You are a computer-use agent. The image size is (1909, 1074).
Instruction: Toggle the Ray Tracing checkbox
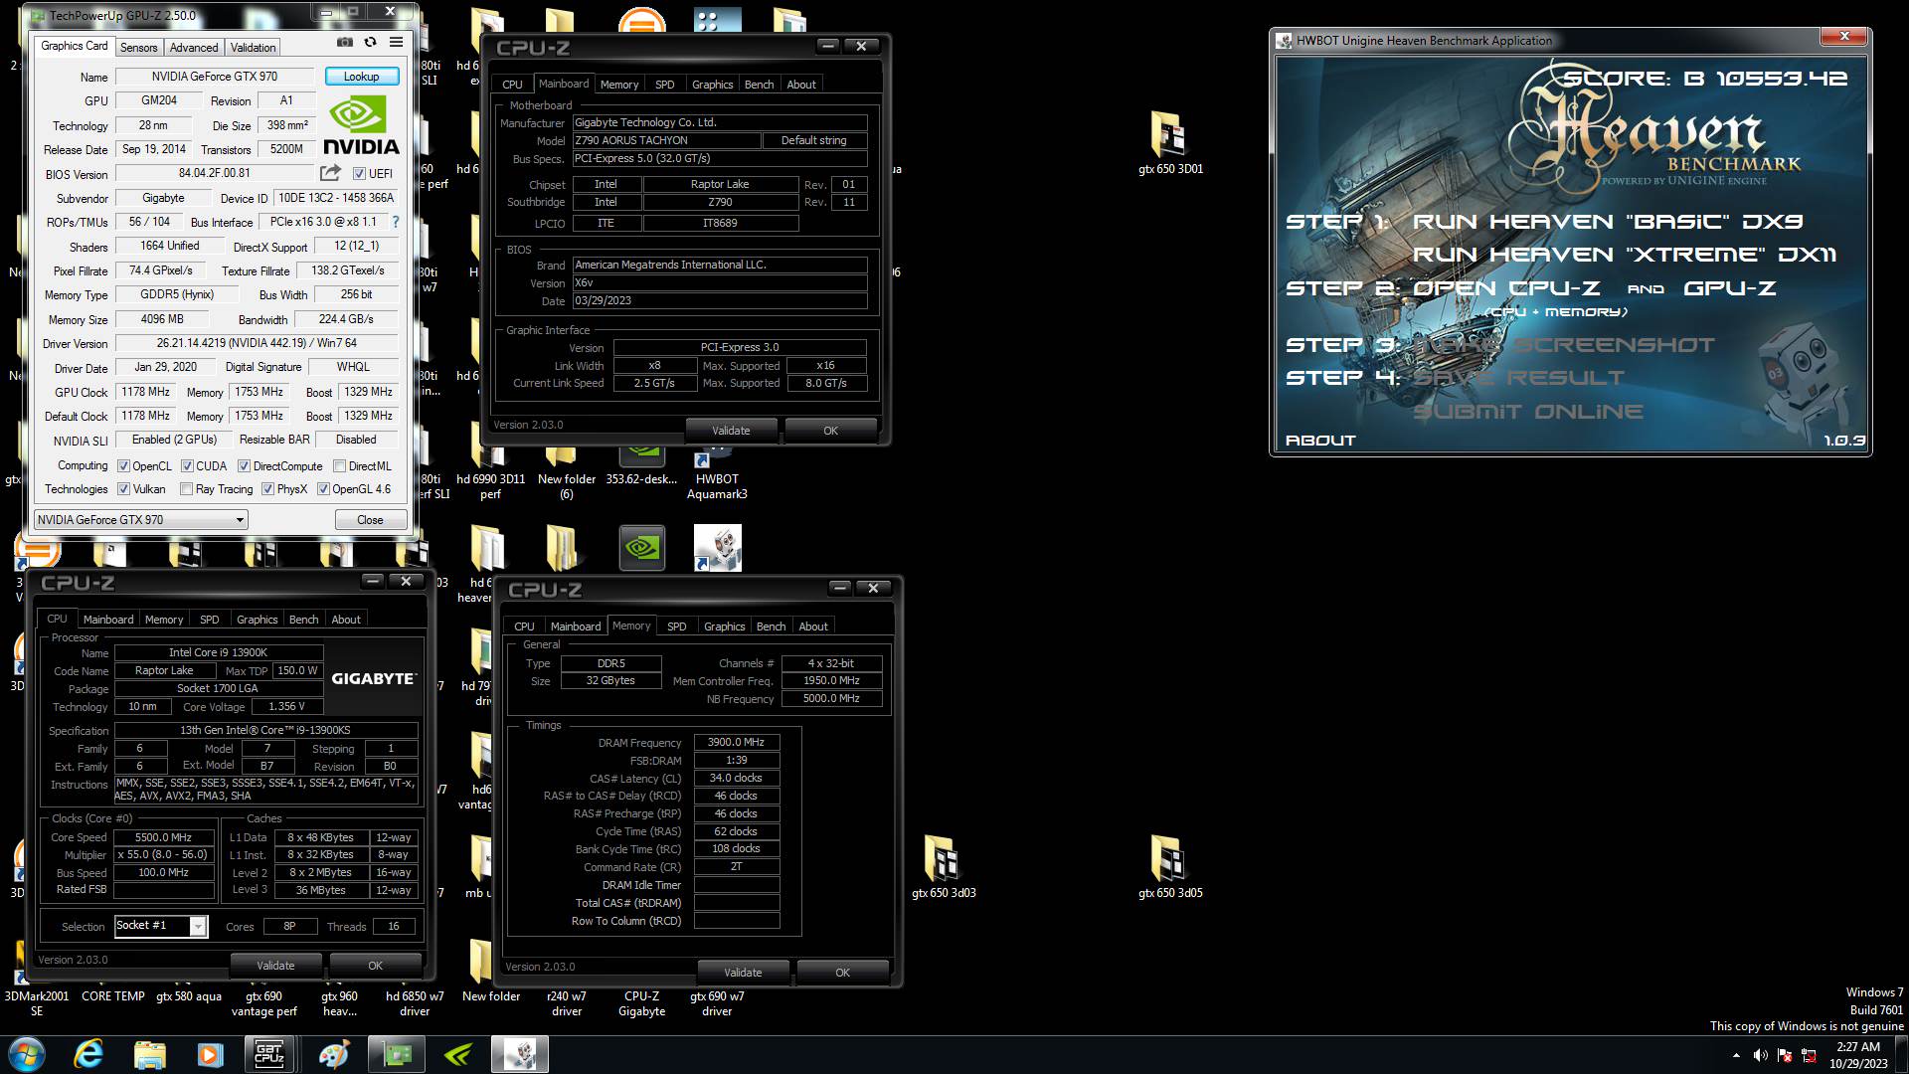click(186, 488)
